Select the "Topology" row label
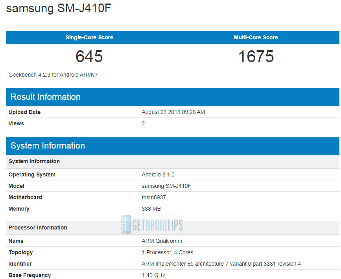 coord(21,253)
